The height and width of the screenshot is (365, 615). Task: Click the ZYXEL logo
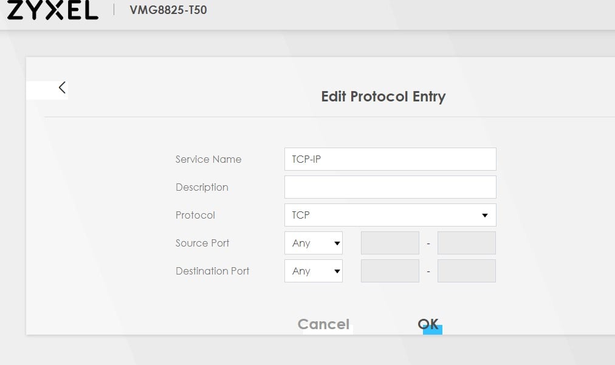[52, 10]
